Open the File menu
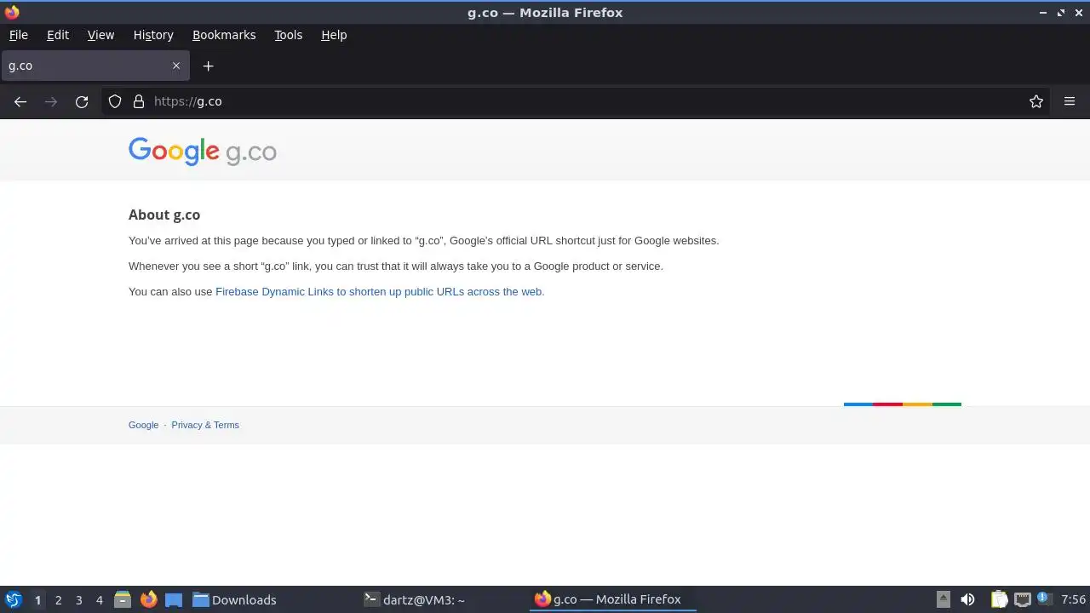 18,35
